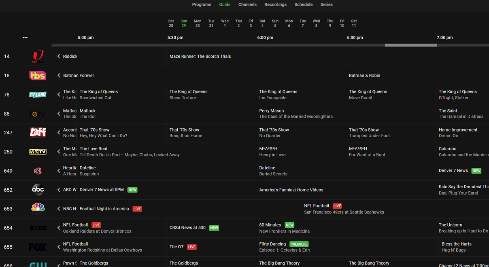Click the left arrow beside Batman Forever
This screenshot has width=489, height=267.
[59, 76]
